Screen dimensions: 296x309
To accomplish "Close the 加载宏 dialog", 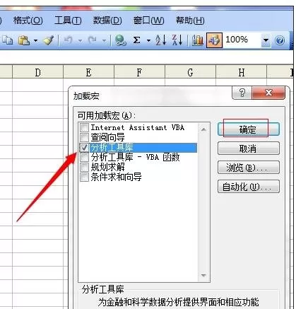I will click(268, 93).
